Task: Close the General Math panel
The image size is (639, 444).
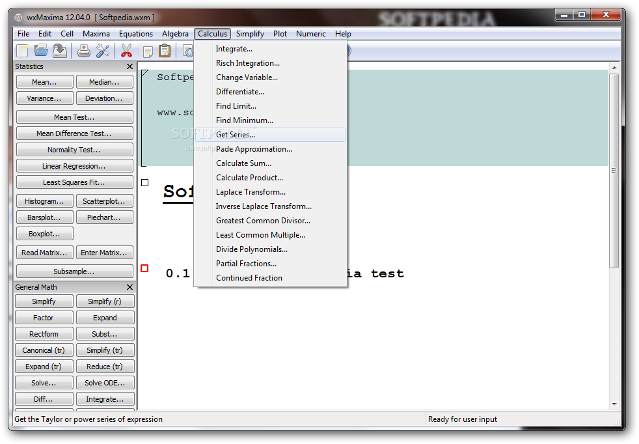Action: coord(129,287)
